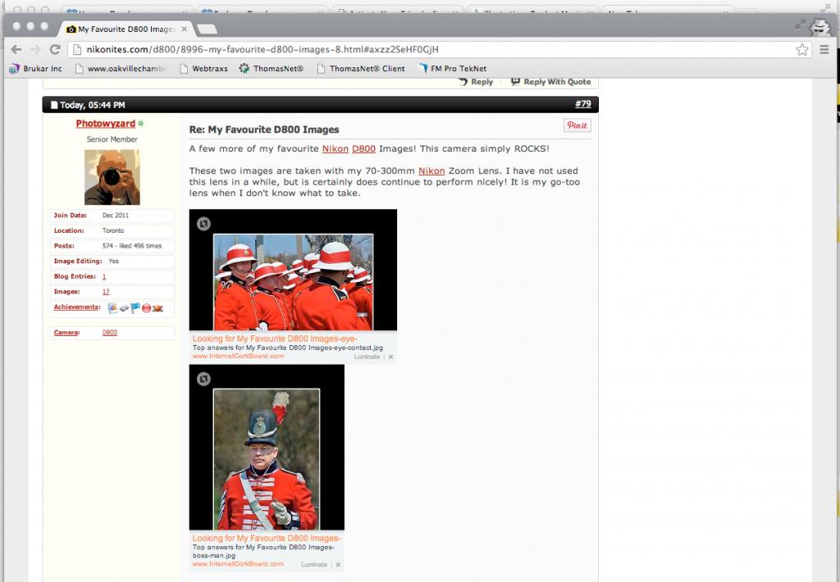Screen dimensions: 840x582
Task: Open the Brukar Inc bookmark
Action: [34, 69]
